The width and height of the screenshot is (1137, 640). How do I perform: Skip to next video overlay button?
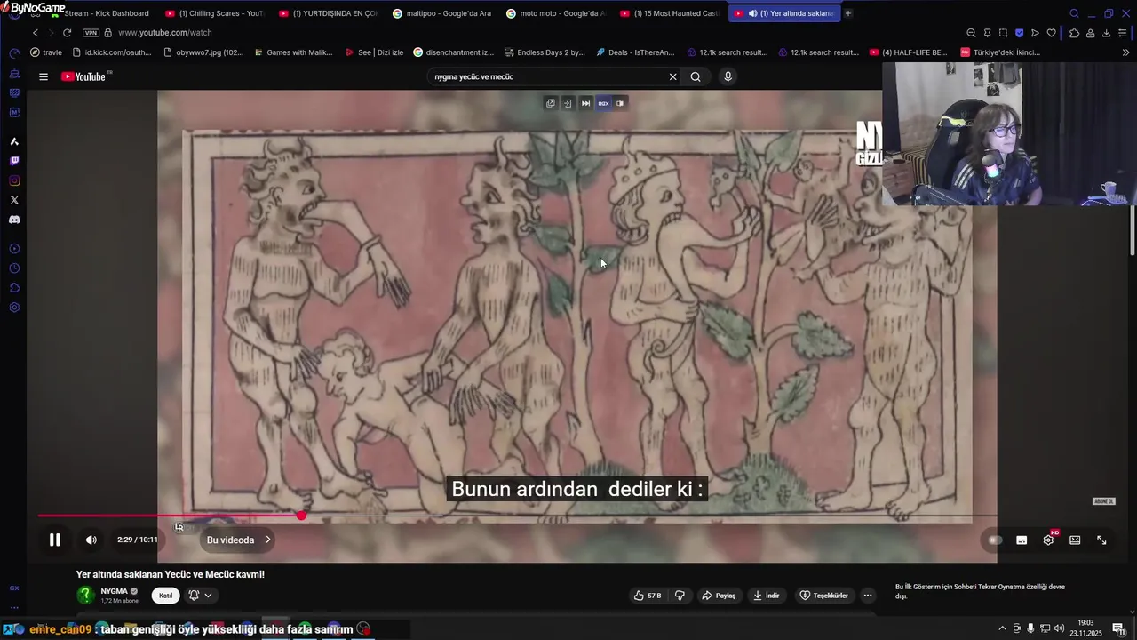coord(585,103)
